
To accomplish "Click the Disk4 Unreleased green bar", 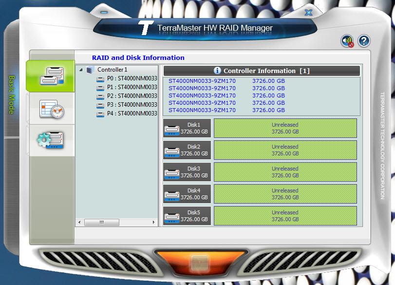I will point(285,194).
